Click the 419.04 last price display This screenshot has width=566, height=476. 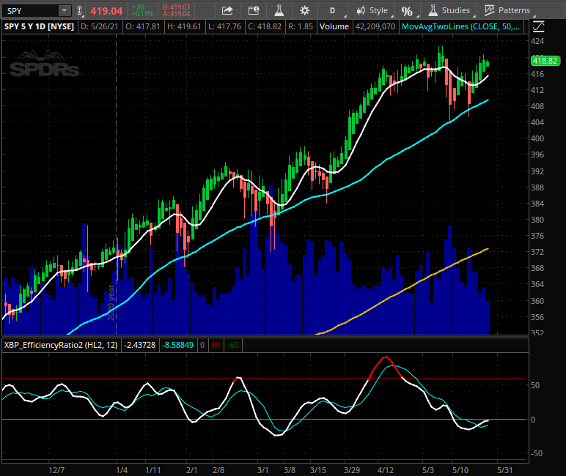(x=106, y=11)
